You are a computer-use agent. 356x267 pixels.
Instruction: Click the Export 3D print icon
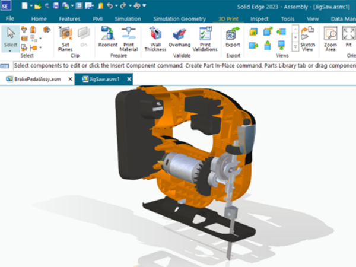pos(233,37)
